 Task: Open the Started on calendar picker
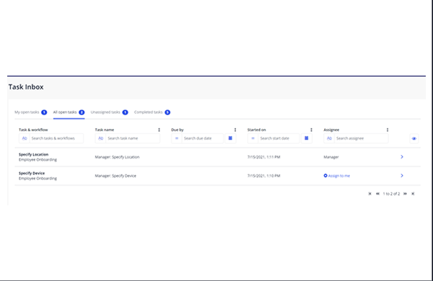(307, 138)
